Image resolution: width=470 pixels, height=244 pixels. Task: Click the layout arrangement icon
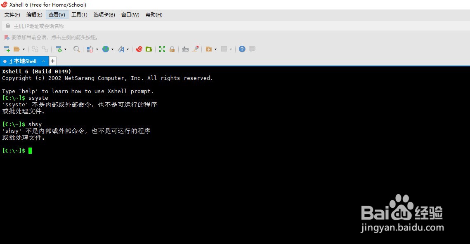(224, 49)
